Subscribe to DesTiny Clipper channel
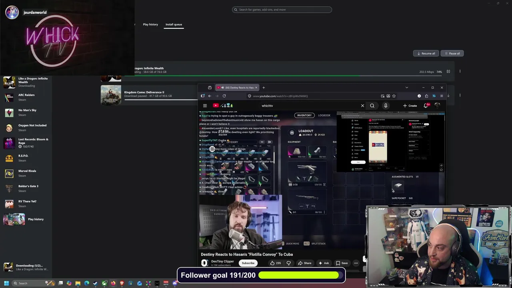This screenshot has width=512, height=288. pos(248,263)
